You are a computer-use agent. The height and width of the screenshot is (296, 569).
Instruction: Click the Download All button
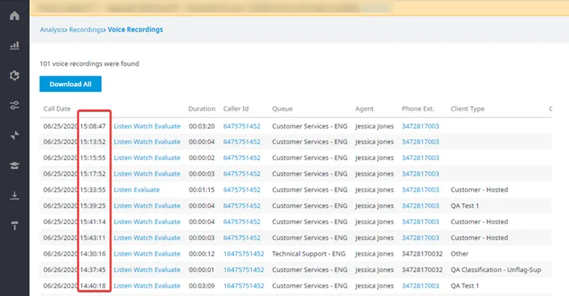coord(70,84)
